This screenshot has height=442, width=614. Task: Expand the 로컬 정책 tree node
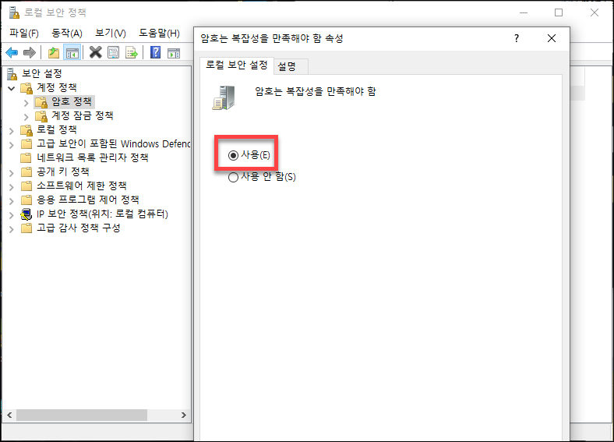[x=12, y=131]
